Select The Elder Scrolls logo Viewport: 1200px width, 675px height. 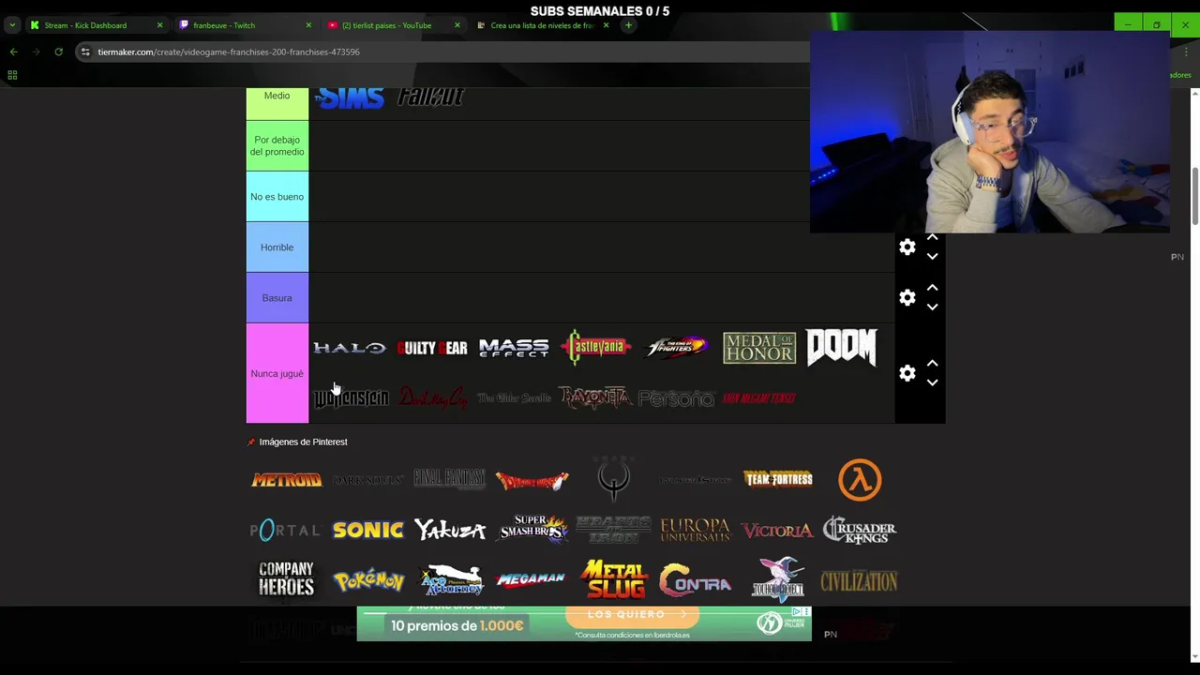coord(514,398)
